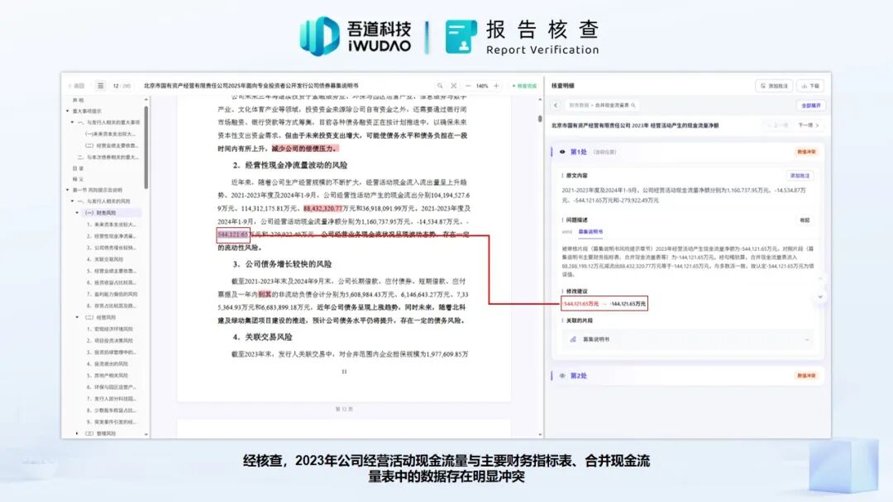
Task: Toggle the eye icon beside 第2处
Action: [562, 376]
